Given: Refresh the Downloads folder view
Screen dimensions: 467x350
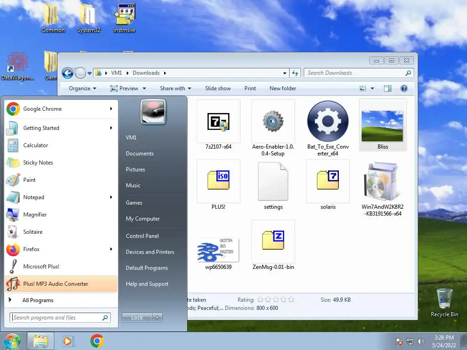Looking at the screenshot, I should click(x=295, y=73).
